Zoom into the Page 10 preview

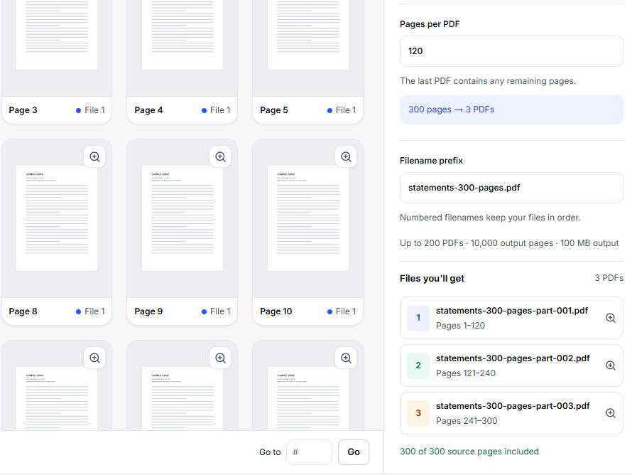[x=347, y=156]
